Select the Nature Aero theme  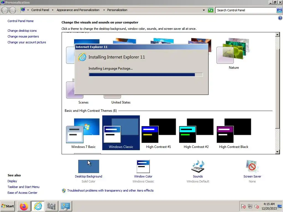pos(234,53)
